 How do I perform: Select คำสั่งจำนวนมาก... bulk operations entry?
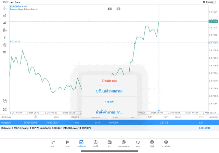(109, 112)
